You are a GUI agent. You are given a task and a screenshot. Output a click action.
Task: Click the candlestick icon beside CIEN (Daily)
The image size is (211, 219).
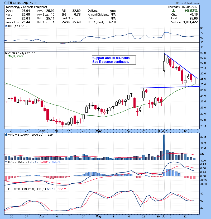pyautogui.click(x=6, y=53)
